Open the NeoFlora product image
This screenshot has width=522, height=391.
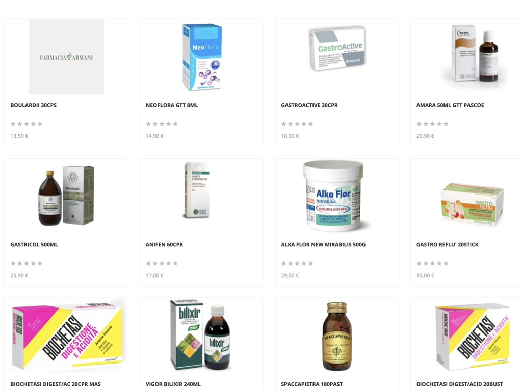coord(202,57)
